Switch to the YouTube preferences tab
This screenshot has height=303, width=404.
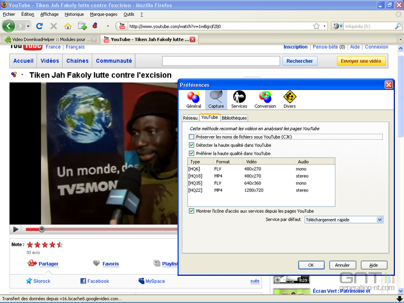[x=209, y=117]
